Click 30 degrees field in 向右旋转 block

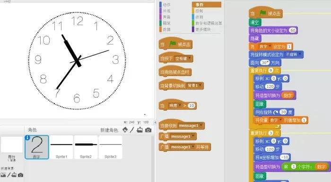pyautogui.click(x=284, y=112)
